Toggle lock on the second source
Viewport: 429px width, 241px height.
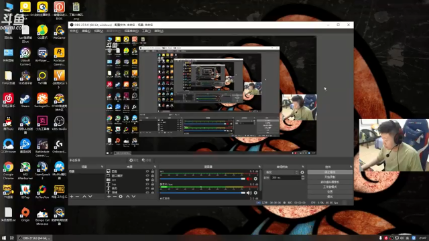[153, 175]
